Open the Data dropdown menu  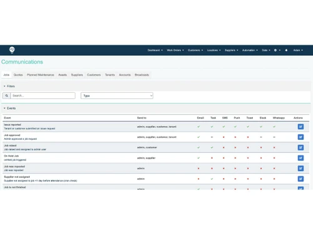pyautogui.click(x=266, y=50)
